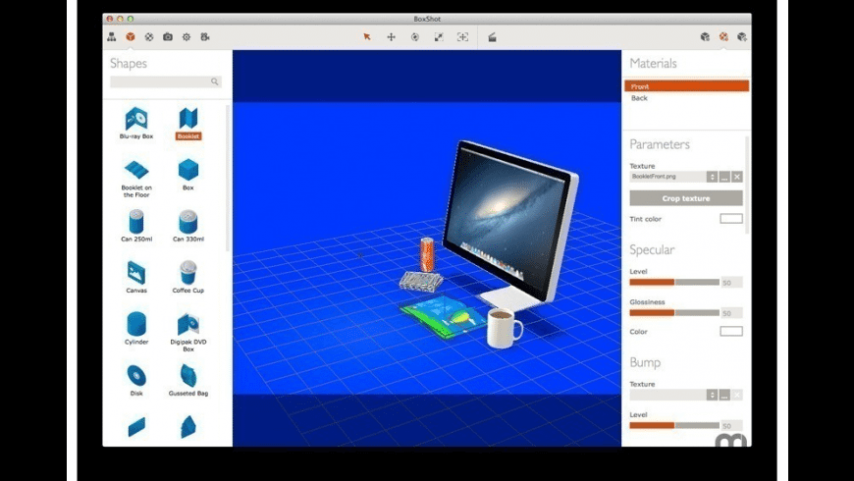Open the BookletFront.png texture dropdown arrows
Image resolution: width=854 pixels, height=481 pixels.
pyautogui.click(x=712, y=177)
